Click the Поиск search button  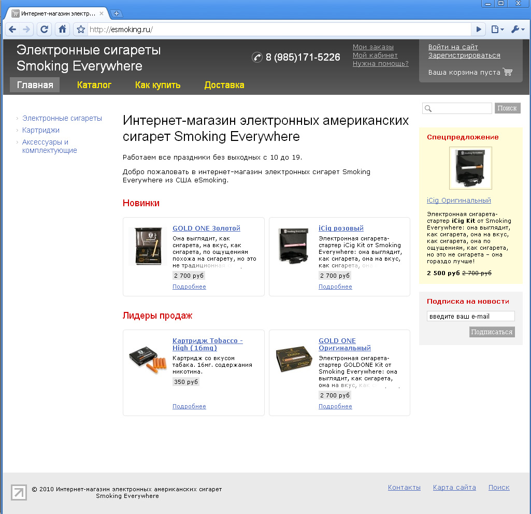point(507,108)
